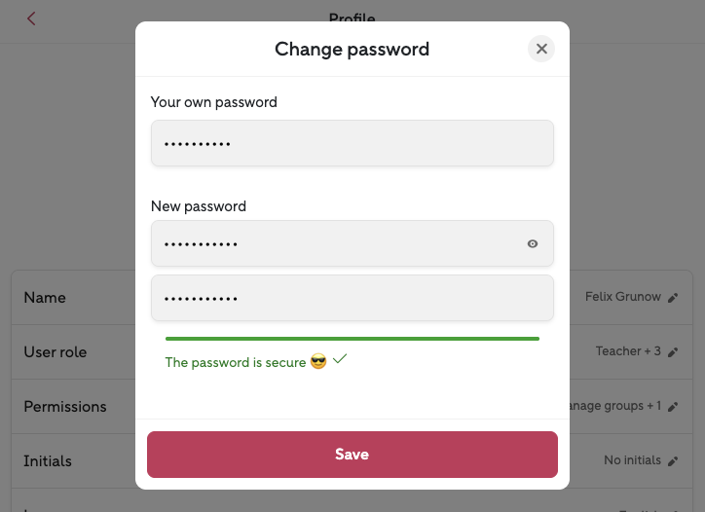Click the edit pencil beside Teacher + 3
705x512 pixels.
(x=673, y=351)
